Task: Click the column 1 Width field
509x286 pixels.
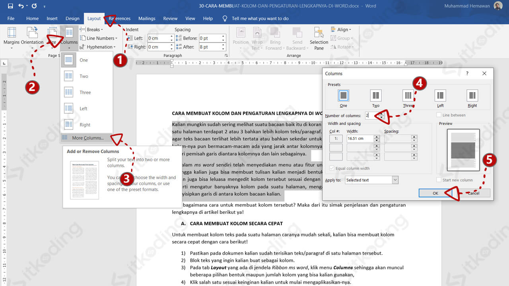Action: coord(360,139)
